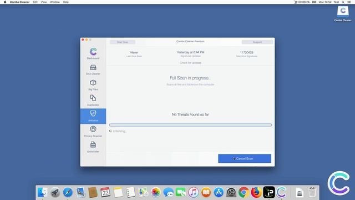Click the Support button
355x200 pixels.
257,42
